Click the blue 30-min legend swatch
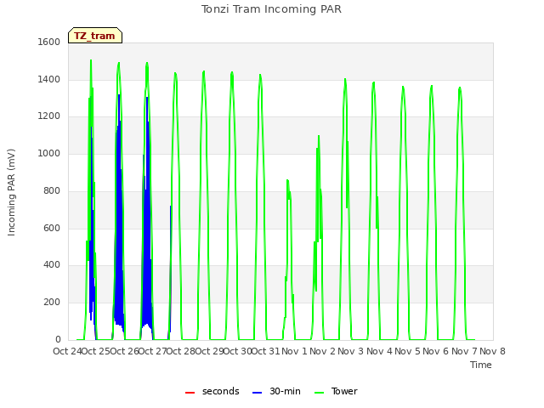Viewport: 544px width, 408px height. click(257, 393)
